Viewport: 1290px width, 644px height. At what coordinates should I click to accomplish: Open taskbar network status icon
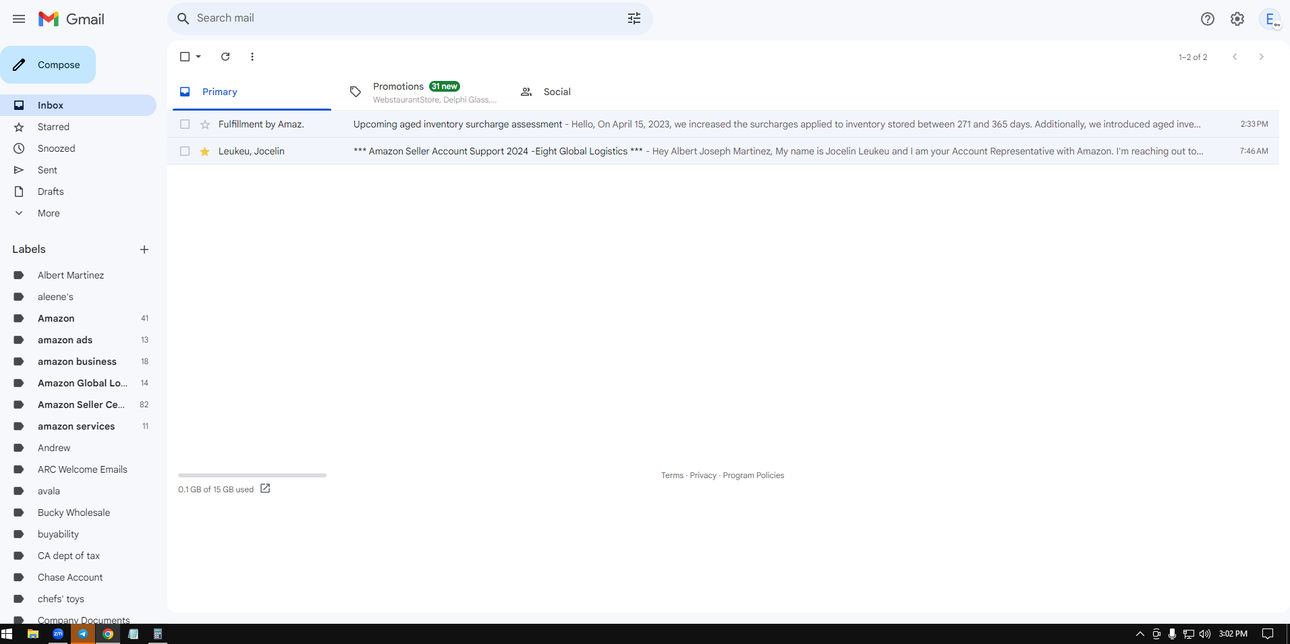[1189, 634]
